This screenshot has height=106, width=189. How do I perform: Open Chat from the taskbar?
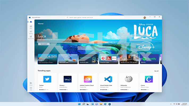96,104
